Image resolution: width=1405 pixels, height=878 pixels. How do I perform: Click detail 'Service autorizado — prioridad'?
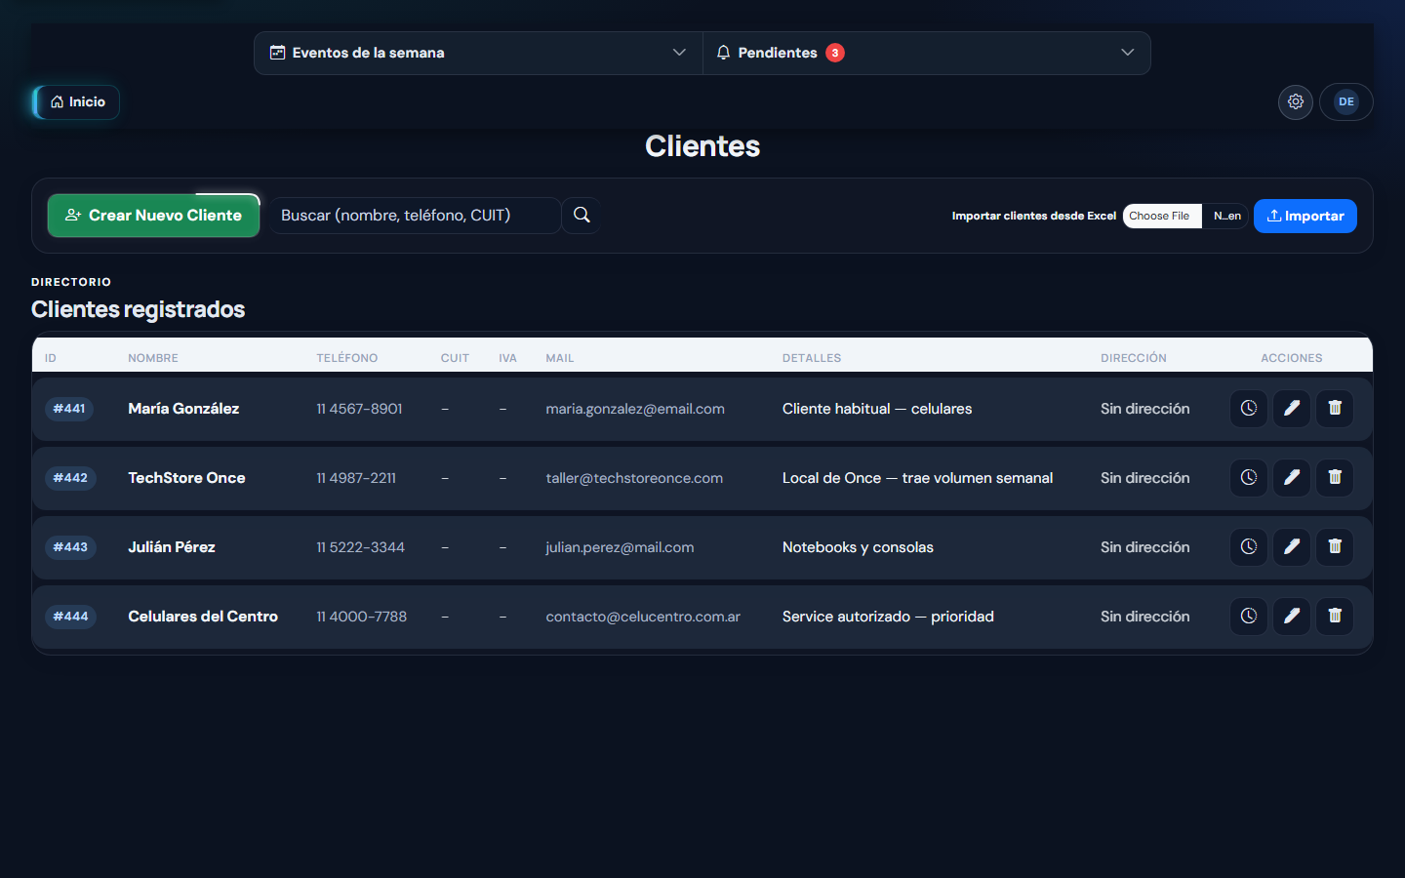tap(888, 617)
